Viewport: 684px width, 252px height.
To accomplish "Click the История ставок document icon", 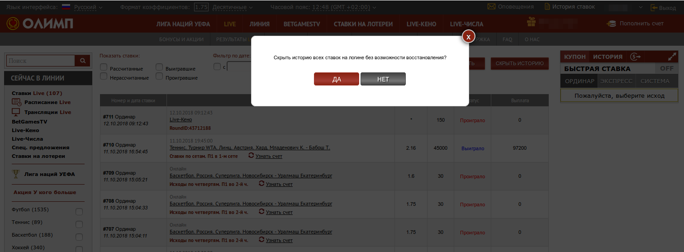I will click(547, 7).
